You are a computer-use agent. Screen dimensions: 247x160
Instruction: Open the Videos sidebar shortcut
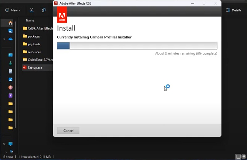click(10, 95)
